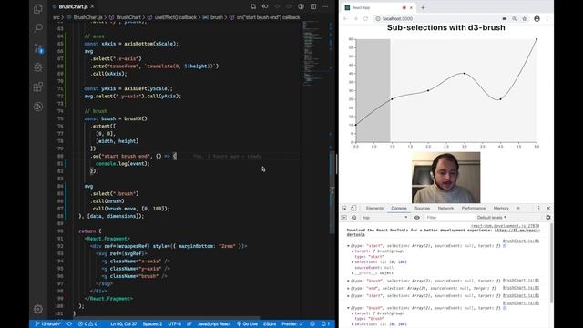
Task: Click the UTF-8 encoding status item
Action: click(174, 324)
